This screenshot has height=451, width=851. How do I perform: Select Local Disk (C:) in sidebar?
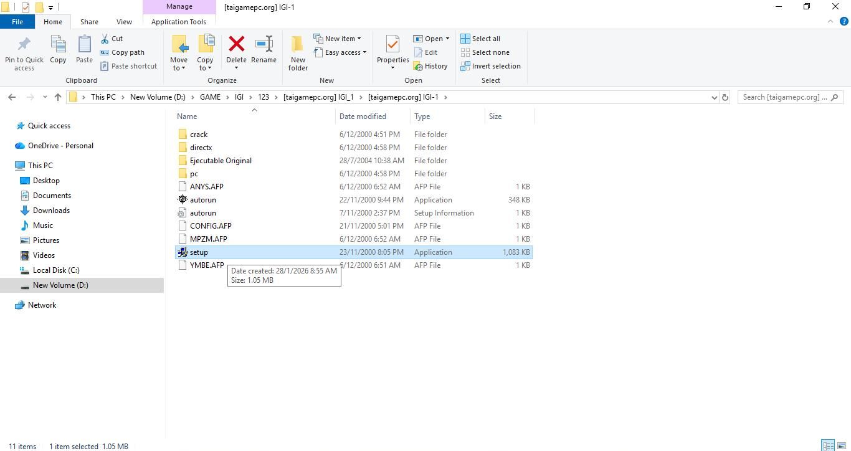(x=56, y=270)
